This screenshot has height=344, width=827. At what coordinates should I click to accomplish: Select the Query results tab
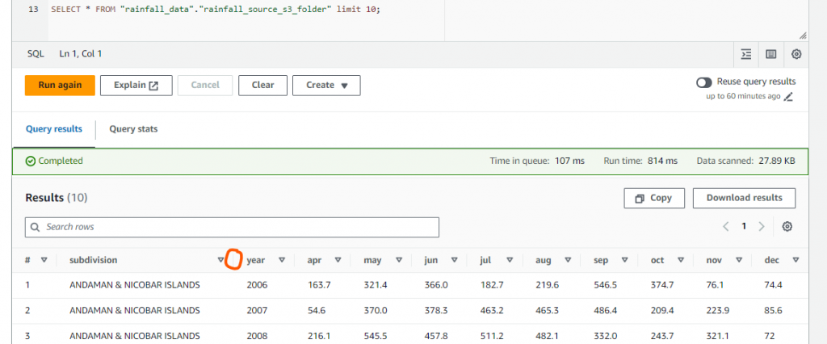54,128
